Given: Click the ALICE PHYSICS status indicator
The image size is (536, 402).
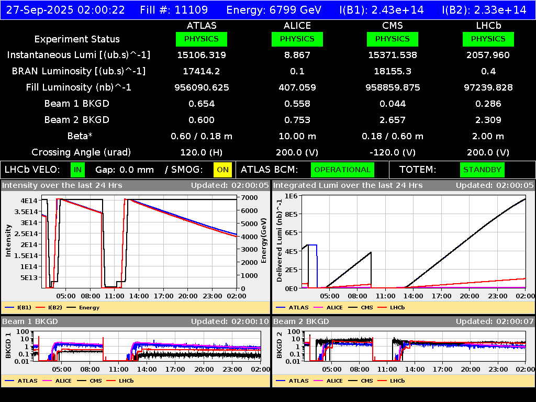Looking at the screenshot, I should [297, 39].
